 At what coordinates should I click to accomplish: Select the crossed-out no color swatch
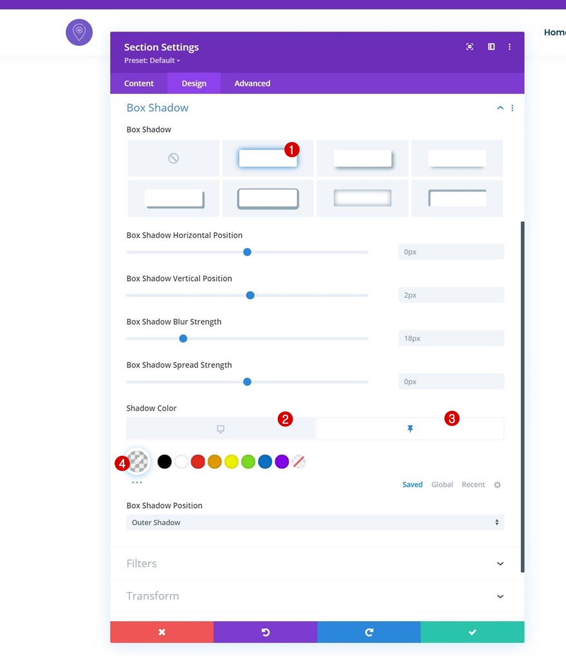[299, 462]
